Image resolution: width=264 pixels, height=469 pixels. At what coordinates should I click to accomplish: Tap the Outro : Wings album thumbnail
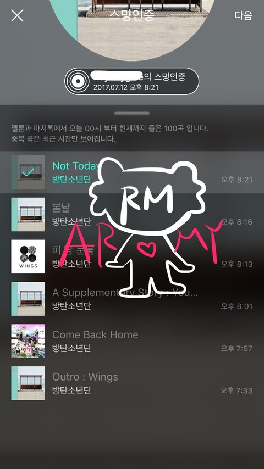point(28,383)
